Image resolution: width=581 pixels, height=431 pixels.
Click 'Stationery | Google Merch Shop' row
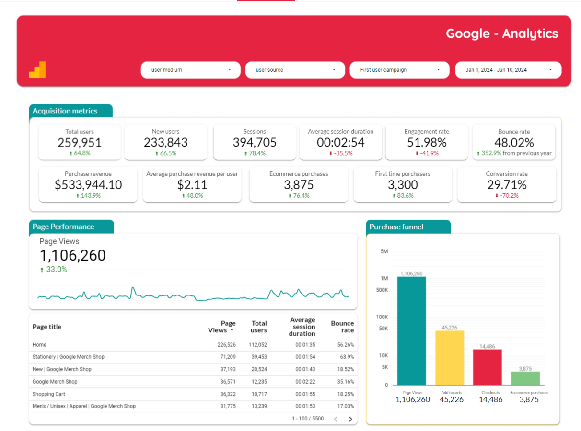[x=193, y=357]
